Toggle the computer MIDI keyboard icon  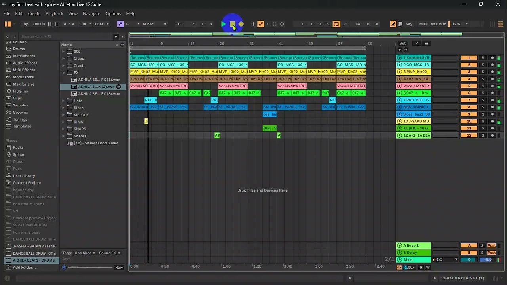point(400,24)
